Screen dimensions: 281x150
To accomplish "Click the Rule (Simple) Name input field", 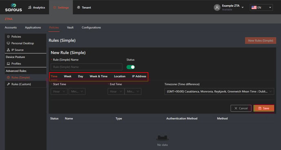I will (87, 67).
